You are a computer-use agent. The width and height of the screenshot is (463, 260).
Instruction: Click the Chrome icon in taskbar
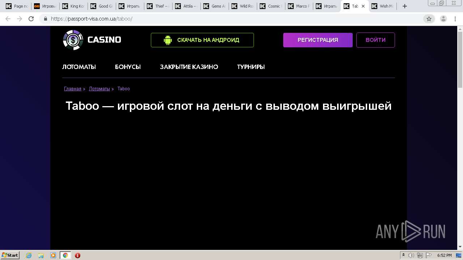[x=65, y=255]
